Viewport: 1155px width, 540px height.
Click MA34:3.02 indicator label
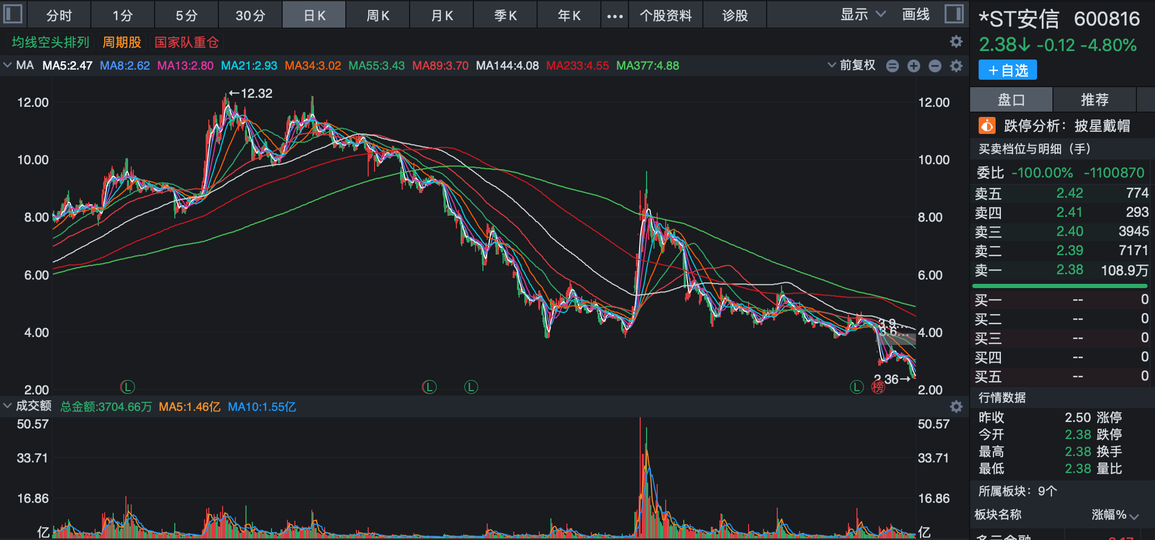click(x=313, y=66)
